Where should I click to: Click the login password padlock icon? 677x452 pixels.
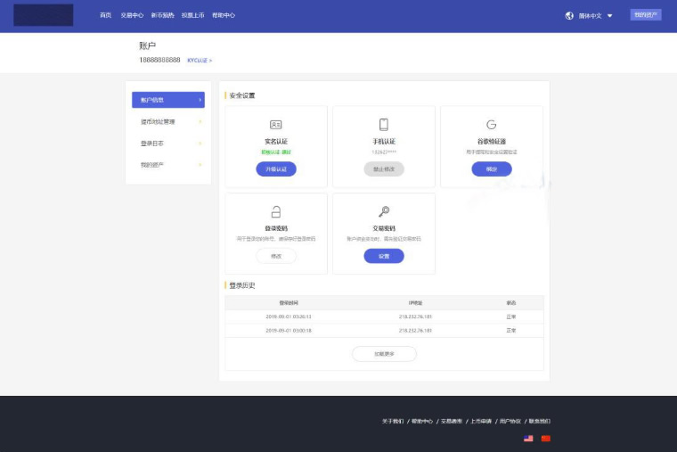tap(276, 212)
